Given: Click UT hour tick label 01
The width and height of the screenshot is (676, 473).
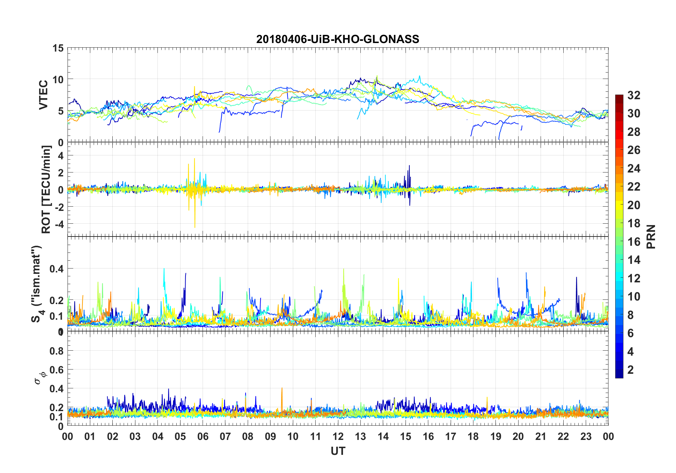Looking at the screenshot, I should click(x=90, y=436).
